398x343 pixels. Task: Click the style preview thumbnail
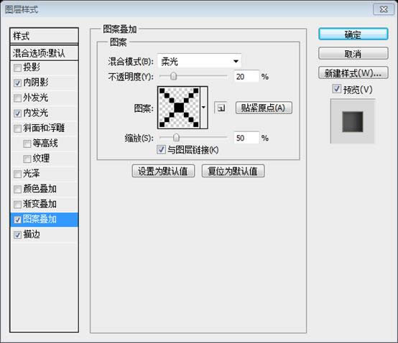[x=353, y=121]
